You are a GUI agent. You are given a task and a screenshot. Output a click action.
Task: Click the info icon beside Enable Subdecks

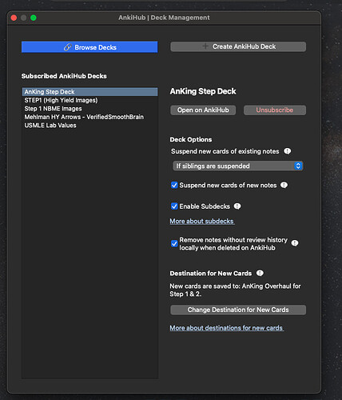coord(237,206)
